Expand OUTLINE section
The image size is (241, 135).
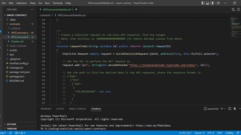coord(11,124)
